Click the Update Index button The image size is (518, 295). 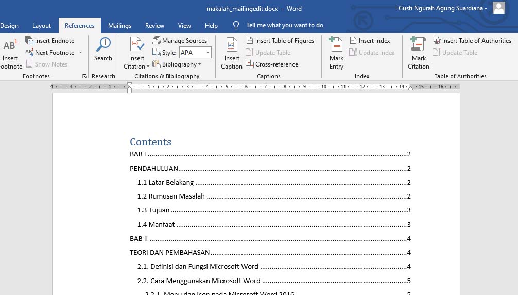pos(372,53)
